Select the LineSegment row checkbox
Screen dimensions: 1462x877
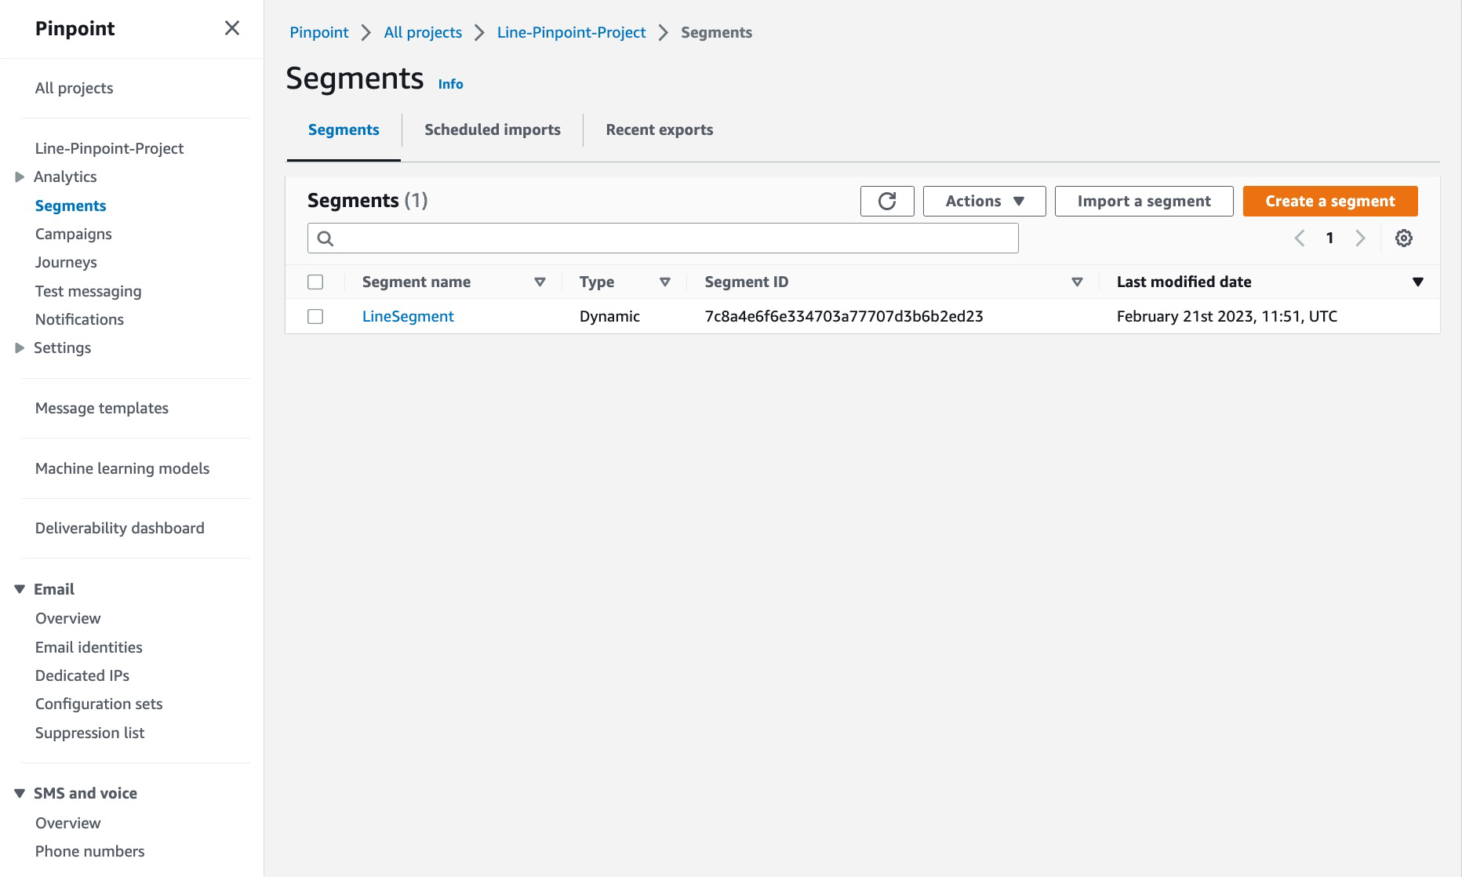pos(315,316)
